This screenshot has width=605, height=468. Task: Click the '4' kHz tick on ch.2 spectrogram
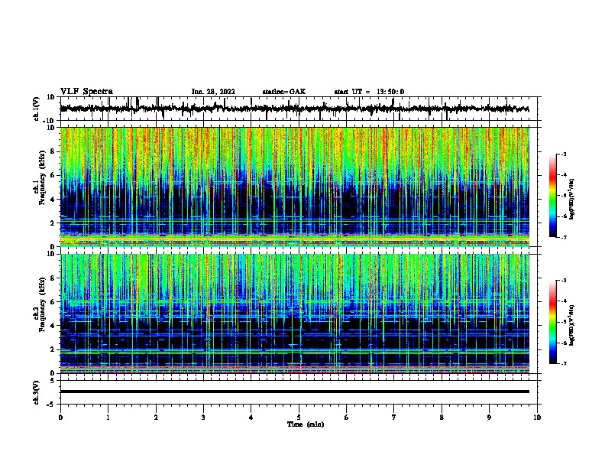53,326
